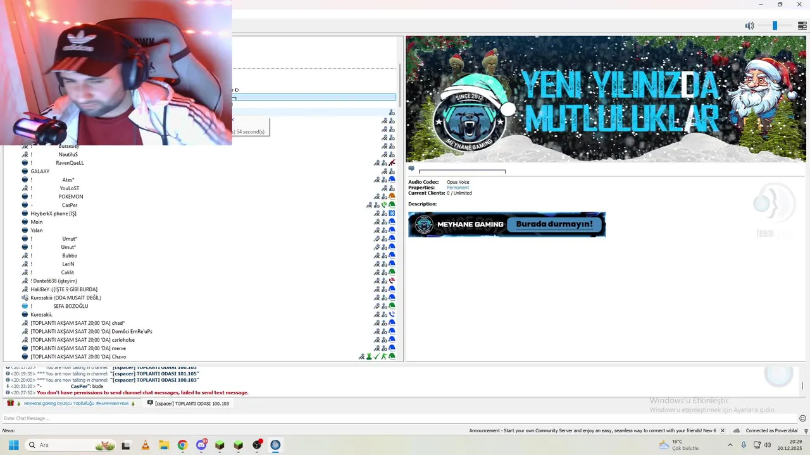The width and height of the screenshot is (810, 455).
Task: Click the red rifle badge on RavenQueLL's row
Action: 392,163
